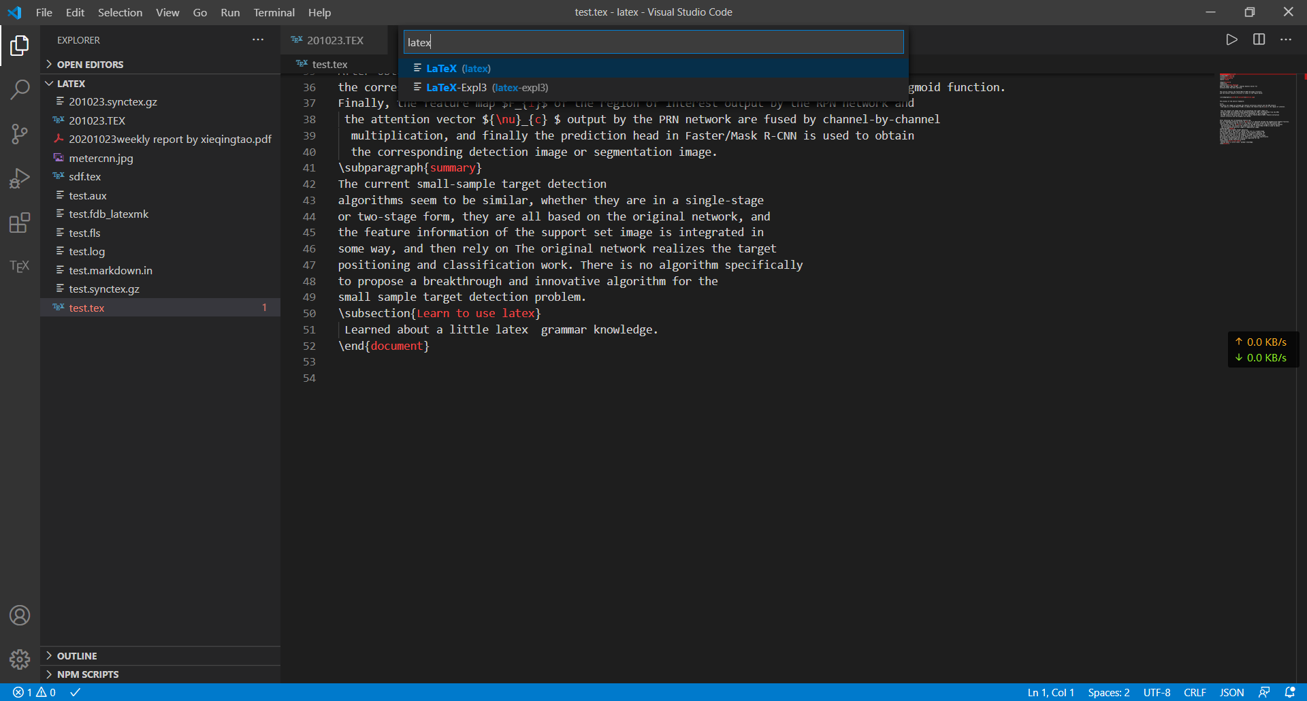
Task: Open the Extensions view
Action: coord(20,222)
